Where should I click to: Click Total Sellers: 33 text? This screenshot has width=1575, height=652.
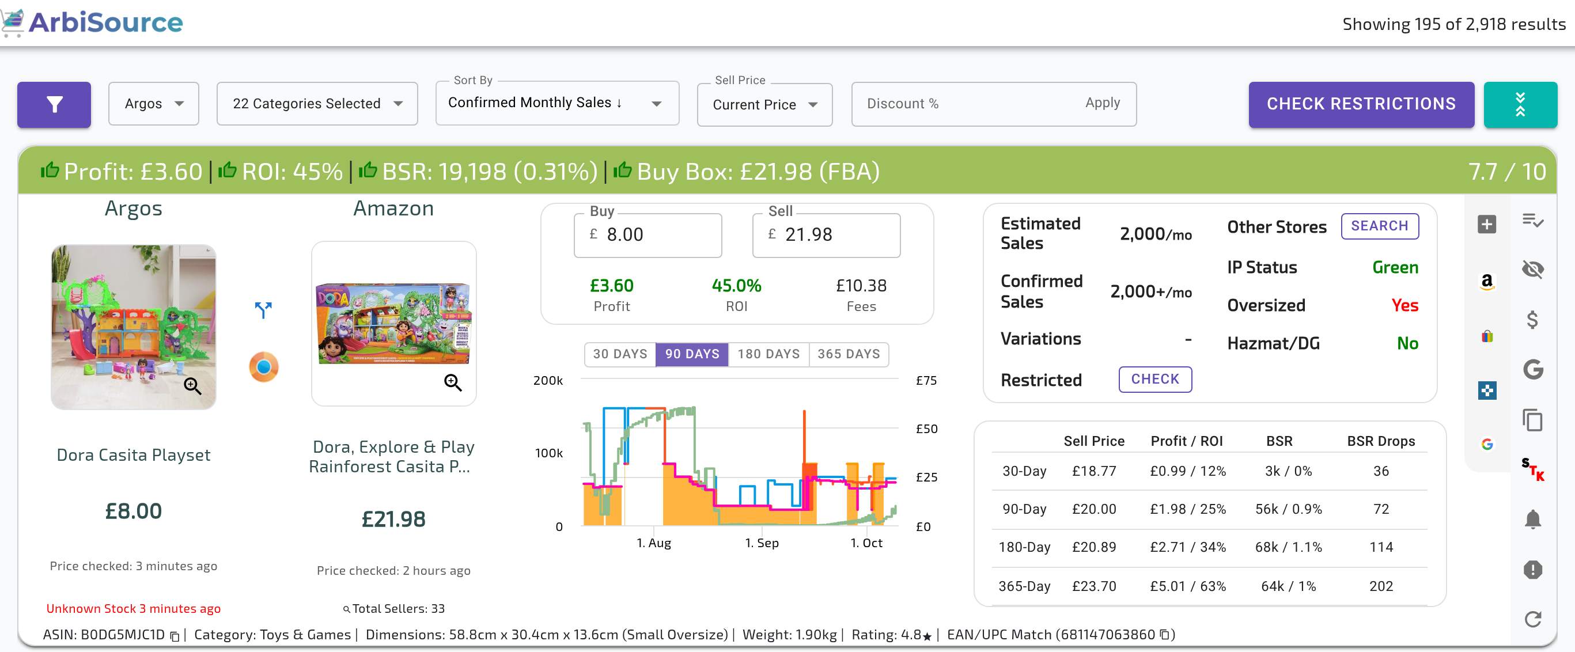click(x=398, y=609)
